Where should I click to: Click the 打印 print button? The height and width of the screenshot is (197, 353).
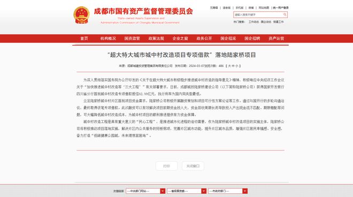coord(166,166)
